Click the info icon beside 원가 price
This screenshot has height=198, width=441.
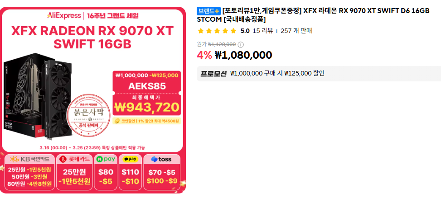pyautogui.click(x=241, y=44)
